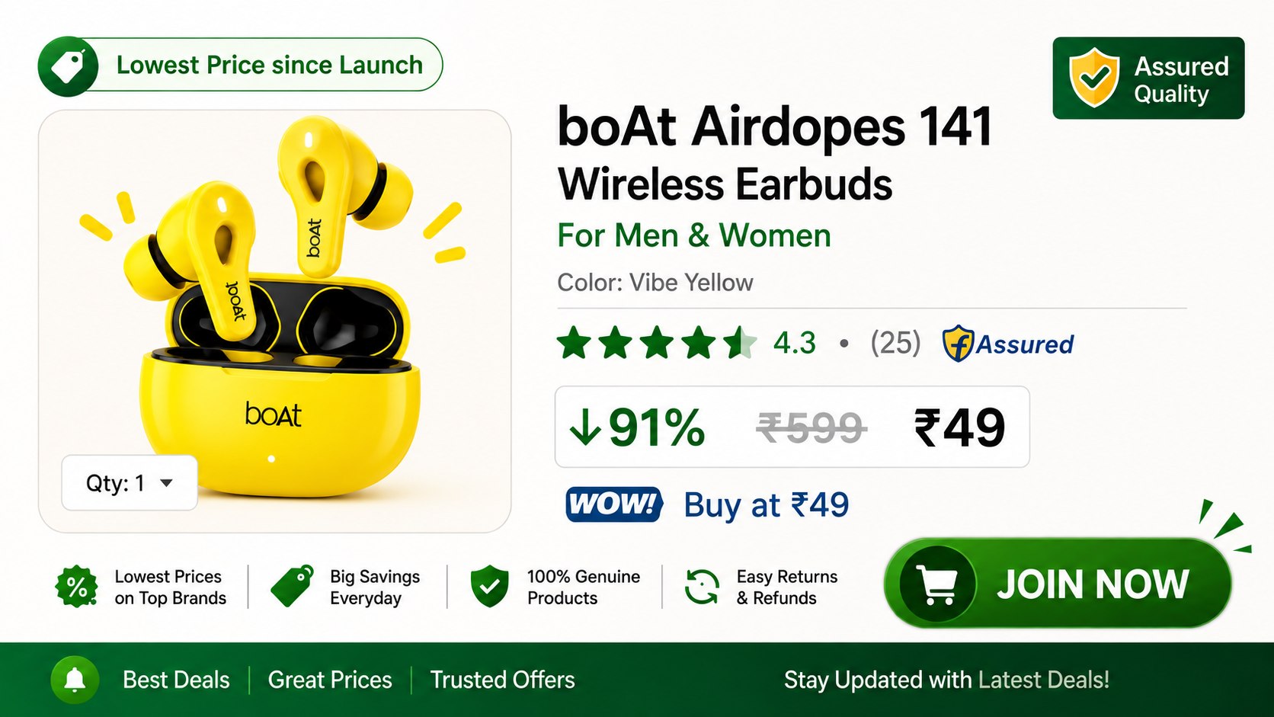
Task: Click the shield check icon for Genuine Products
Action: [490, 586]
